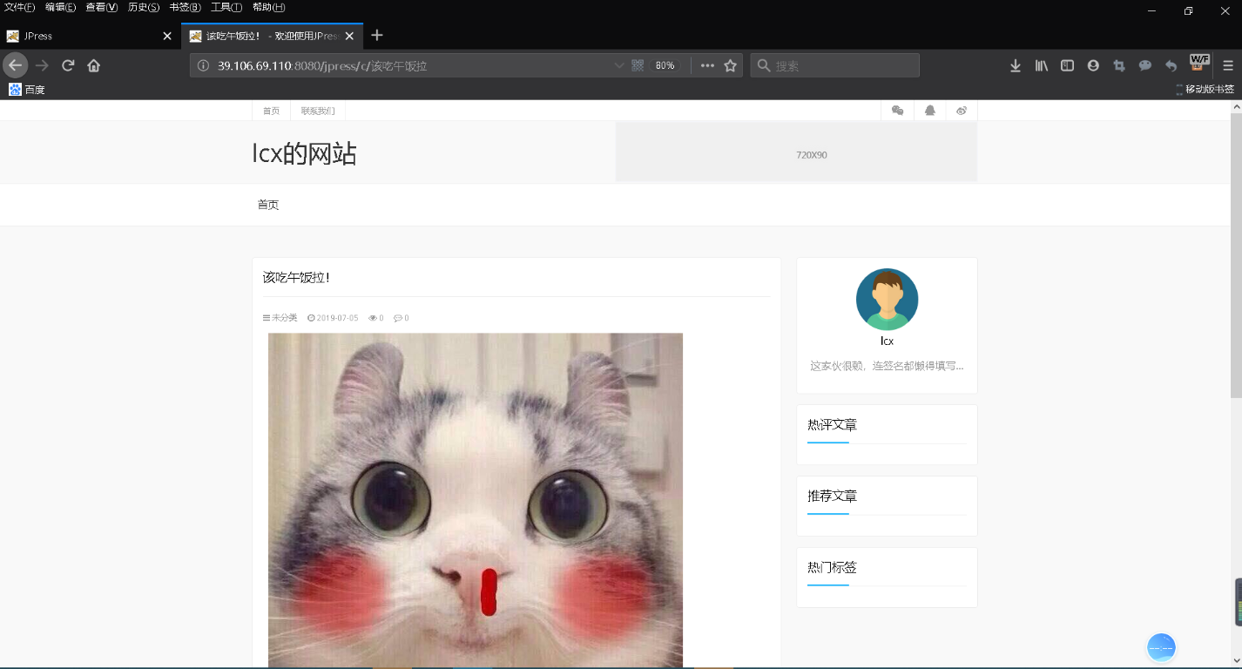Click 首页 in main navigation bar
1242x669 pixels.
(x=268, y=205)
